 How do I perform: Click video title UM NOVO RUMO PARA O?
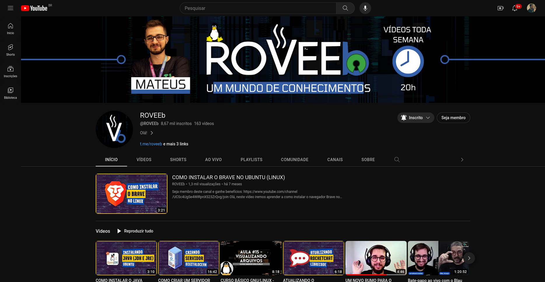368,280
